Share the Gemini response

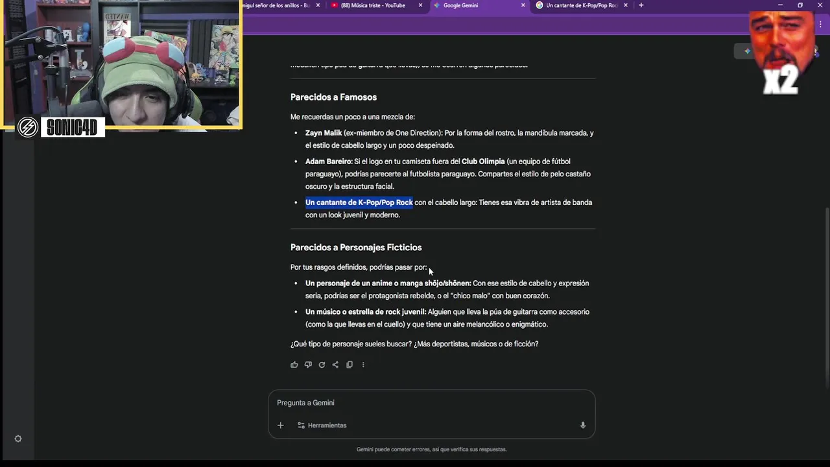(335, 365)
